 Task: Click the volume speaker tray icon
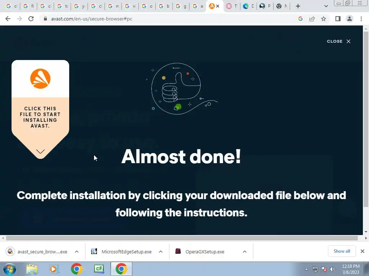click(333, 270)
